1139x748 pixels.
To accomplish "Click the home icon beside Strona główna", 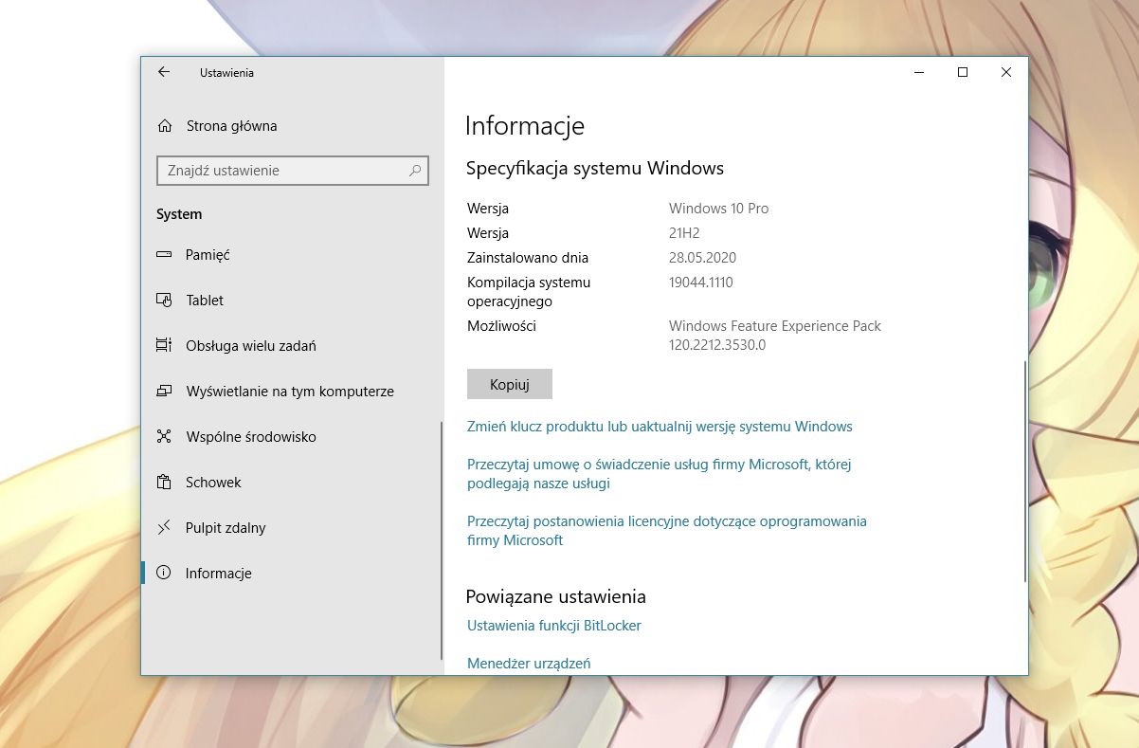I will pyautogui.click(x=165, y=126).
